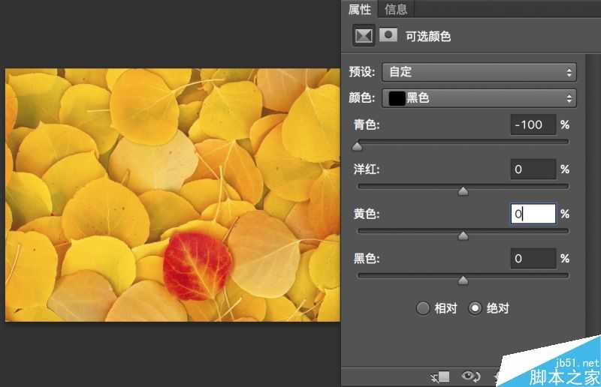The width and height of the screenshot is (601, 387).
Task: Click the clip-to-layer icon at panel bottom
Action: [440, 377]
